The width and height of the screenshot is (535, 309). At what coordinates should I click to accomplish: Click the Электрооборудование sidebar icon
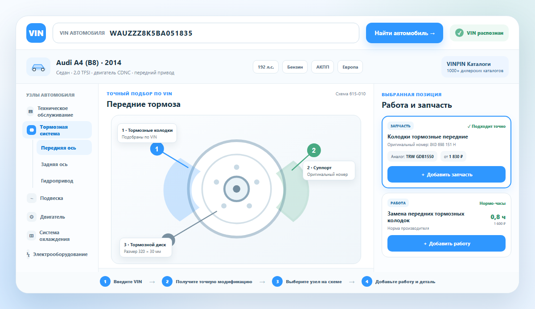point(29,254)
